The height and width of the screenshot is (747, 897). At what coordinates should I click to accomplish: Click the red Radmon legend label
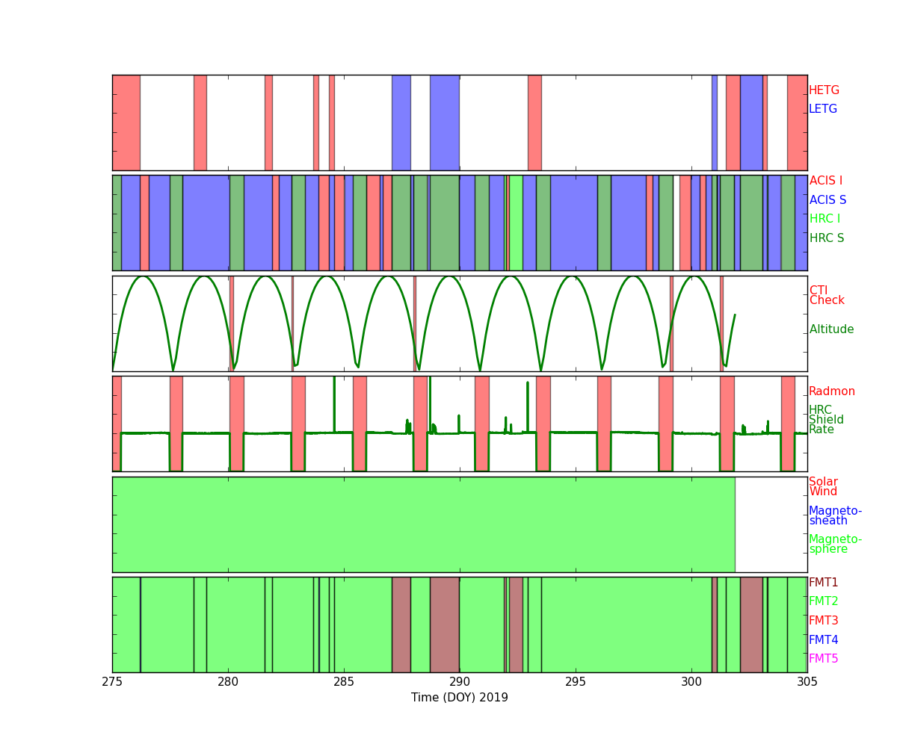point(831,391)
